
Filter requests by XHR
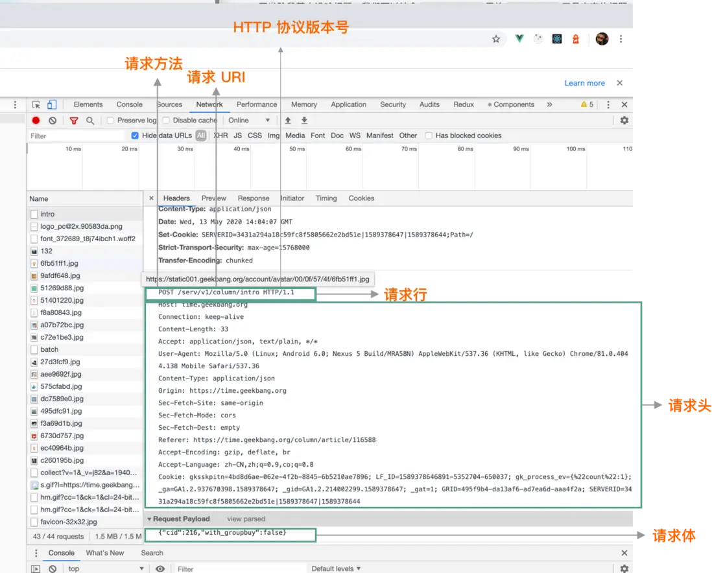[x=220, y=135]
